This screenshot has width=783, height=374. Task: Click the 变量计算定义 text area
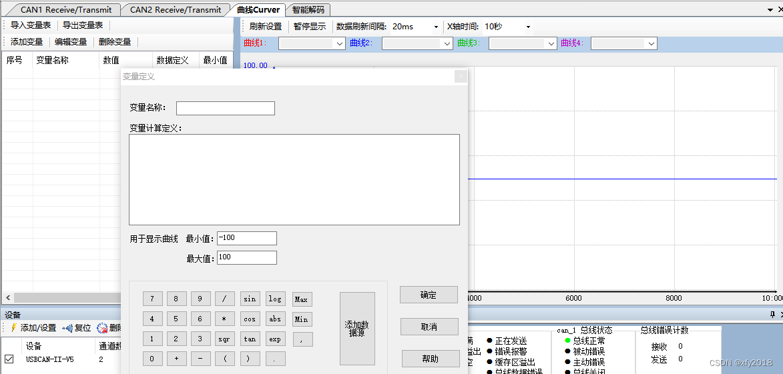(x=294, y=179)
